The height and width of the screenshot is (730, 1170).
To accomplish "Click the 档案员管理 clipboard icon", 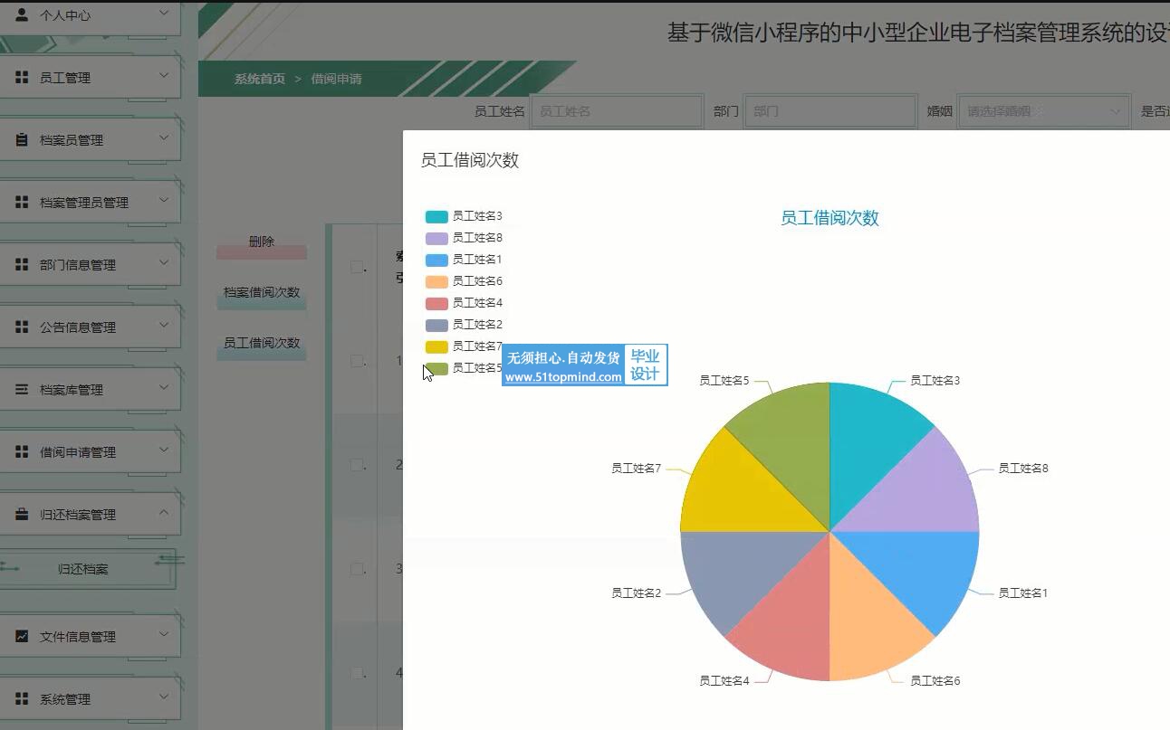I will [22, 140].
